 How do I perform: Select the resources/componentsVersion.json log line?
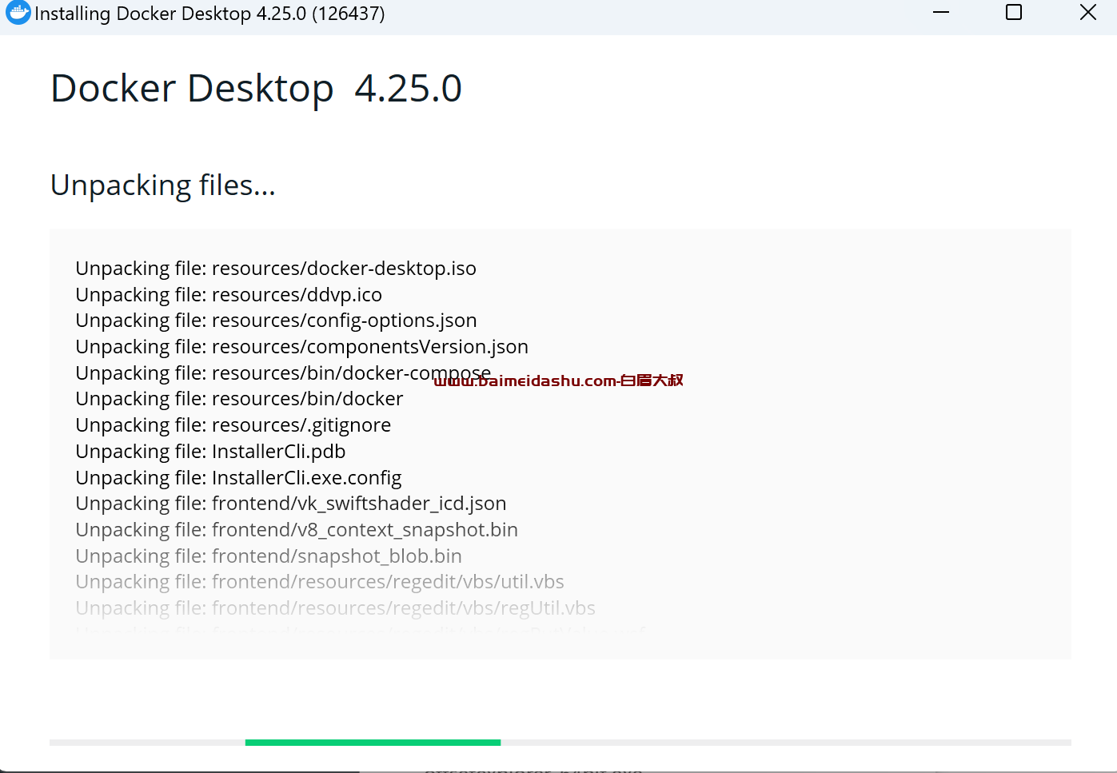pyautogui.click(x=302, y=347)
